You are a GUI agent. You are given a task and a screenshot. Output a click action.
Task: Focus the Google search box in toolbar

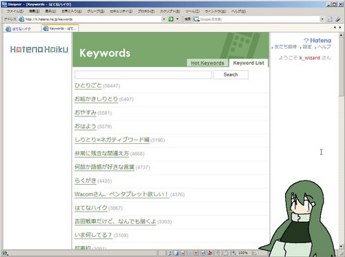[x=259, y=19]
